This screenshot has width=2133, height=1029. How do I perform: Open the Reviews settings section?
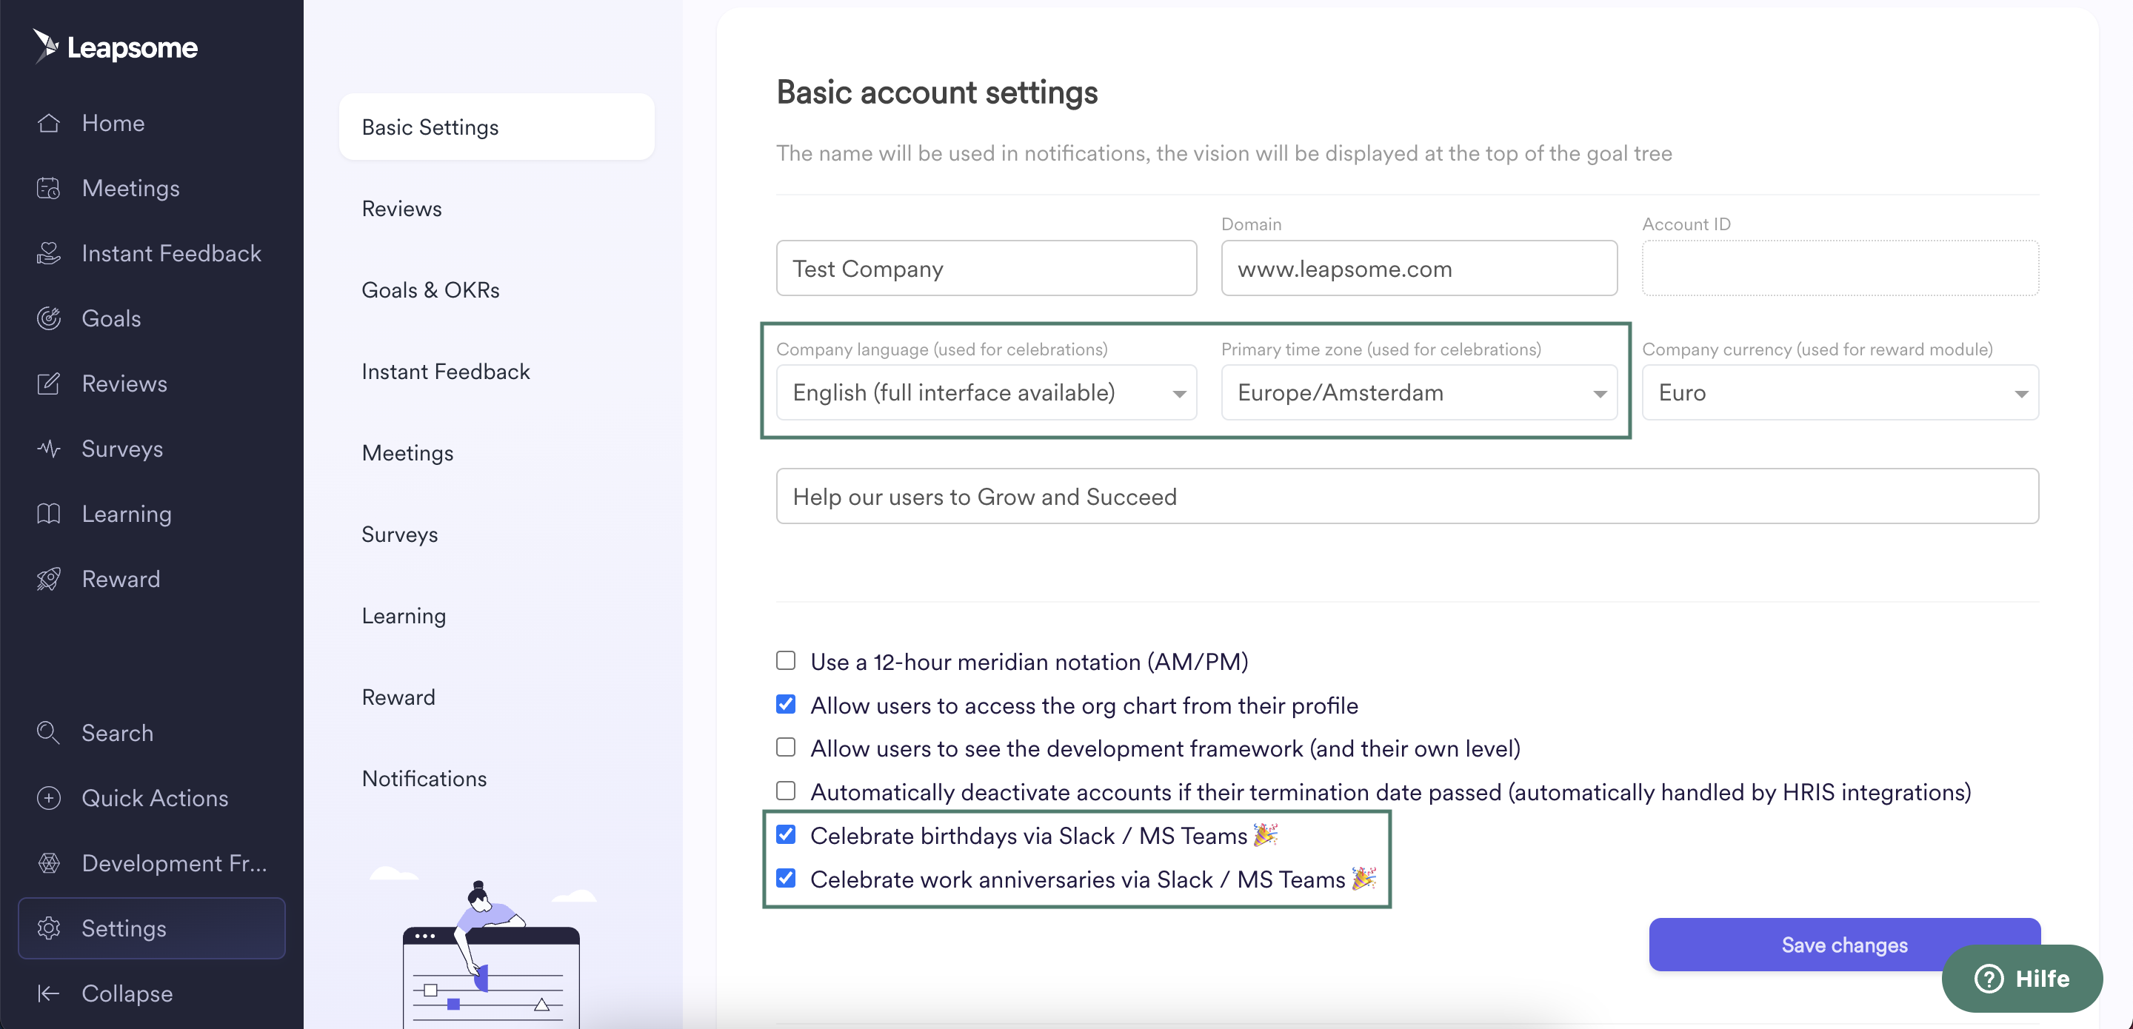click(x=401, y=209)
